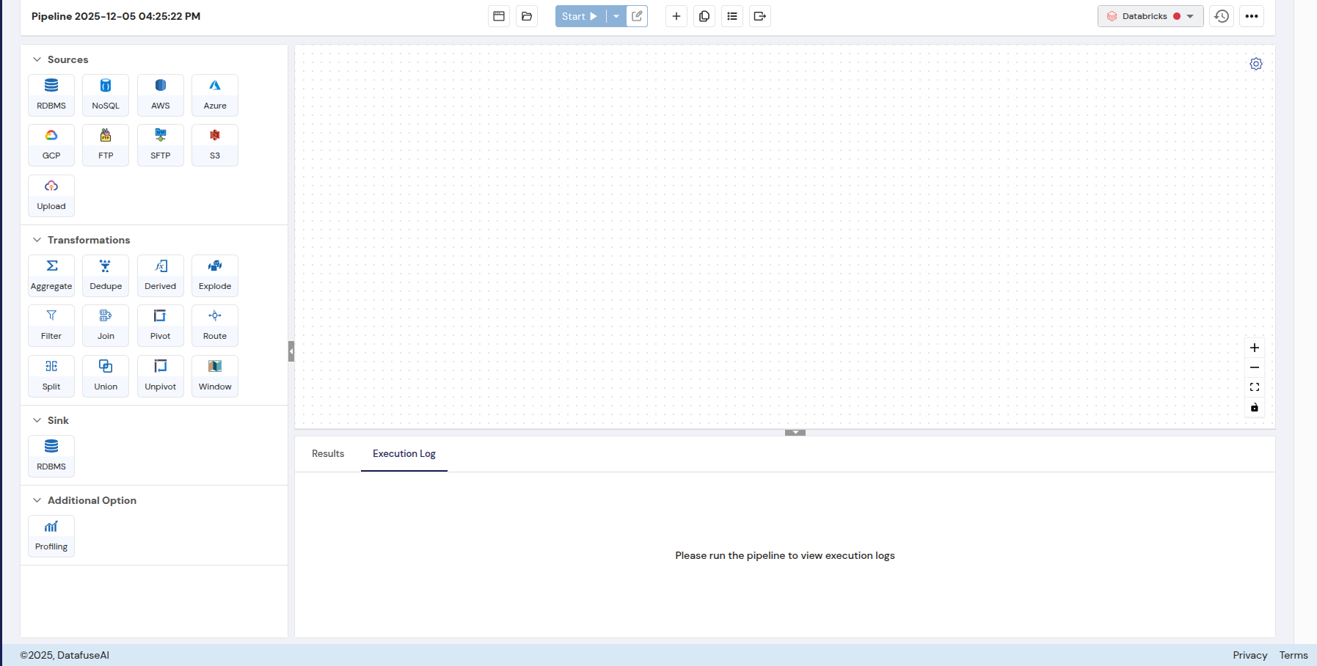Collapse the left sidebar panel handle
Image resolution: width=1317 pixels, height=666 pixels.
coord(291,351)
